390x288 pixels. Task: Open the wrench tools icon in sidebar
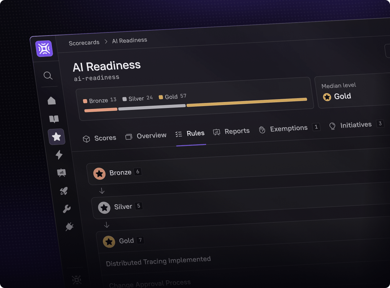67,209
